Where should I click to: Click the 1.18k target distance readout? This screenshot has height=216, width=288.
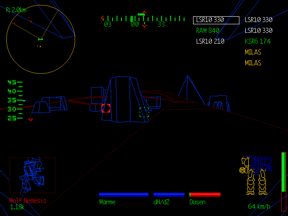coord(17,207)
